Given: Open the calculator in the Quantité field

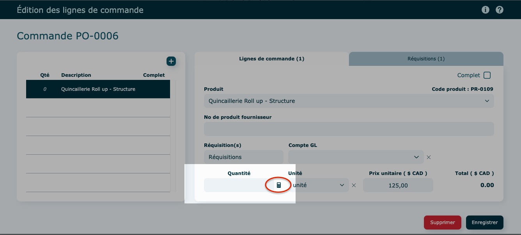Looking at the screenshot, I should (278, 185).
